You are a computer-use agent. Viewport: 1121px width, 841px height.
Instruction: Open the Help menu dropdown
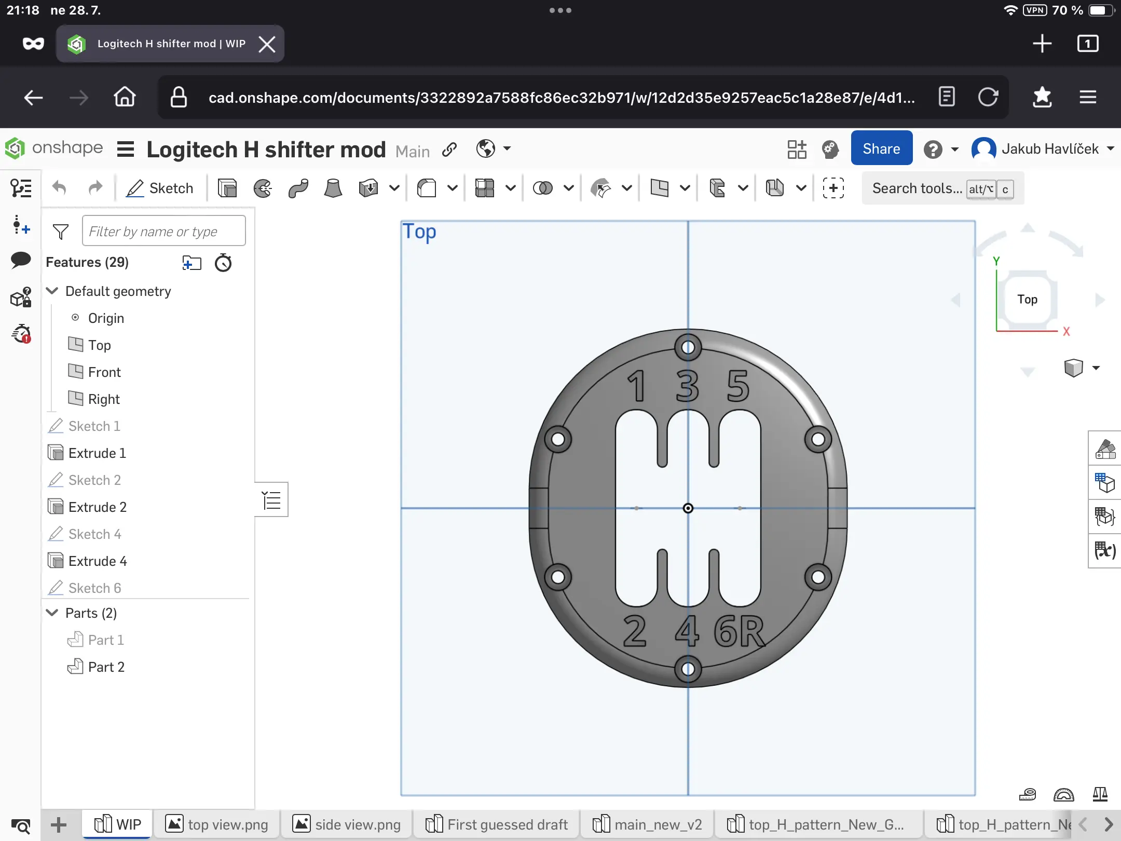tap(955, 150)
